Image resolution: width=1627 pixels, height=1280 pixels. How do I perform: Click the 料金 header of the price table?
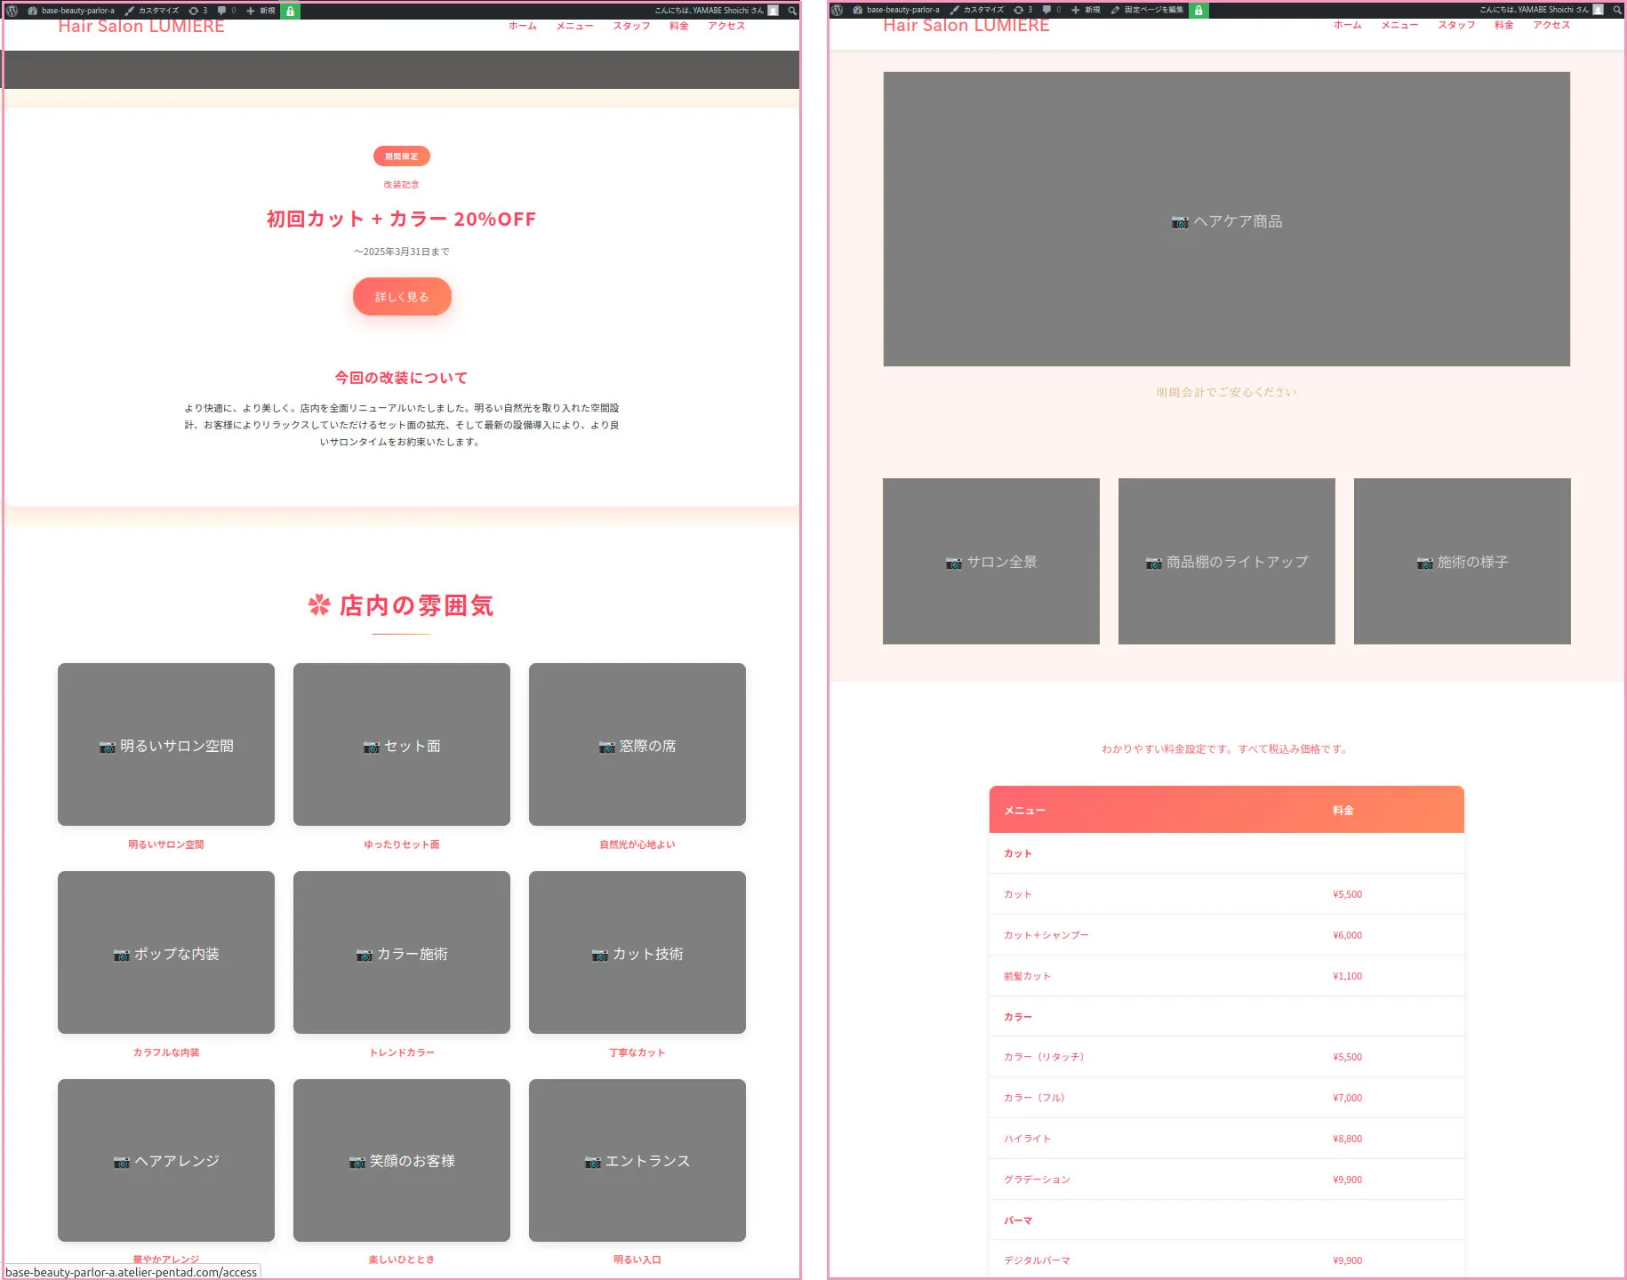click(1342, 810)
